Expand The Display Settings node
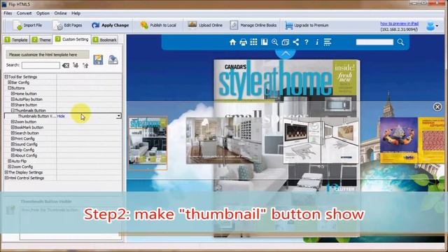 tap(6, 172)
